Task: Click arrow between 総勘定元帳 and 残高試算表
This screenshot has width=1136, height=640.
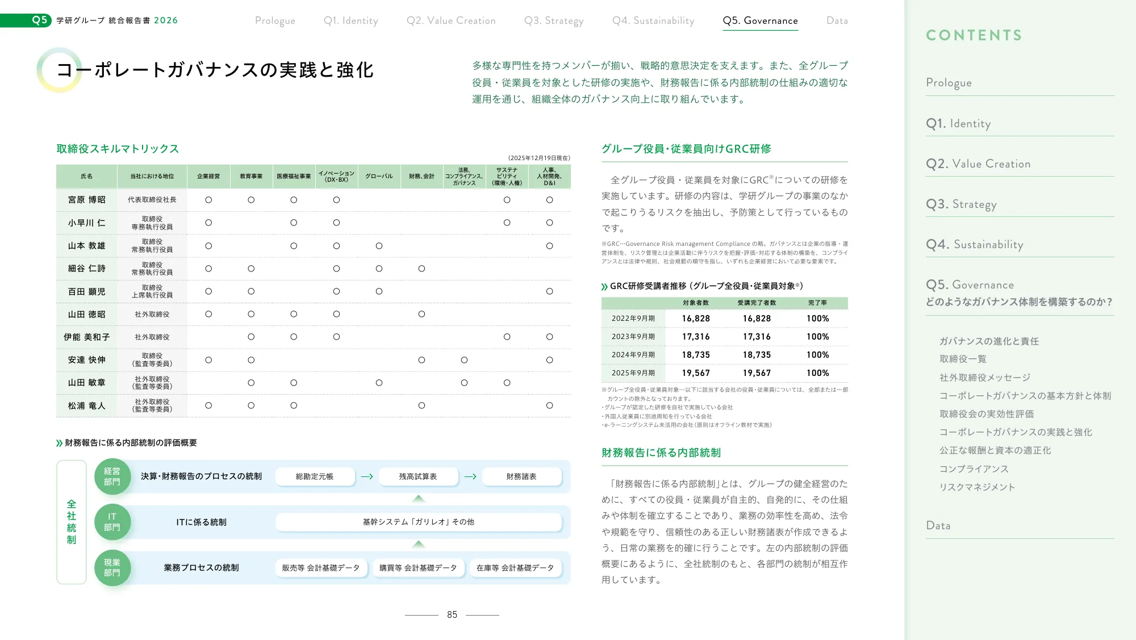Action: [367, 476]
